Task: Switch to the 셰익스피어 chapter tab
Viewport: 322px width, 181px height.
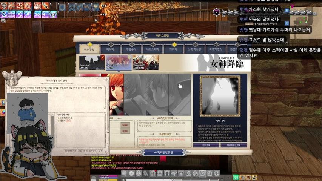Action: pyautogui.click(x=153, y=49)
